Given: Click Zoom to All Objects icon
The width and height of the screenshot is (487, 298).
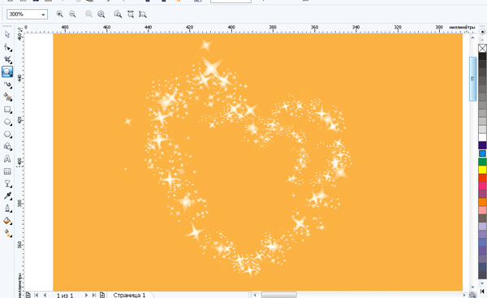Looking at the screenshot, I should pyautogui.click(x=101, y=14).
